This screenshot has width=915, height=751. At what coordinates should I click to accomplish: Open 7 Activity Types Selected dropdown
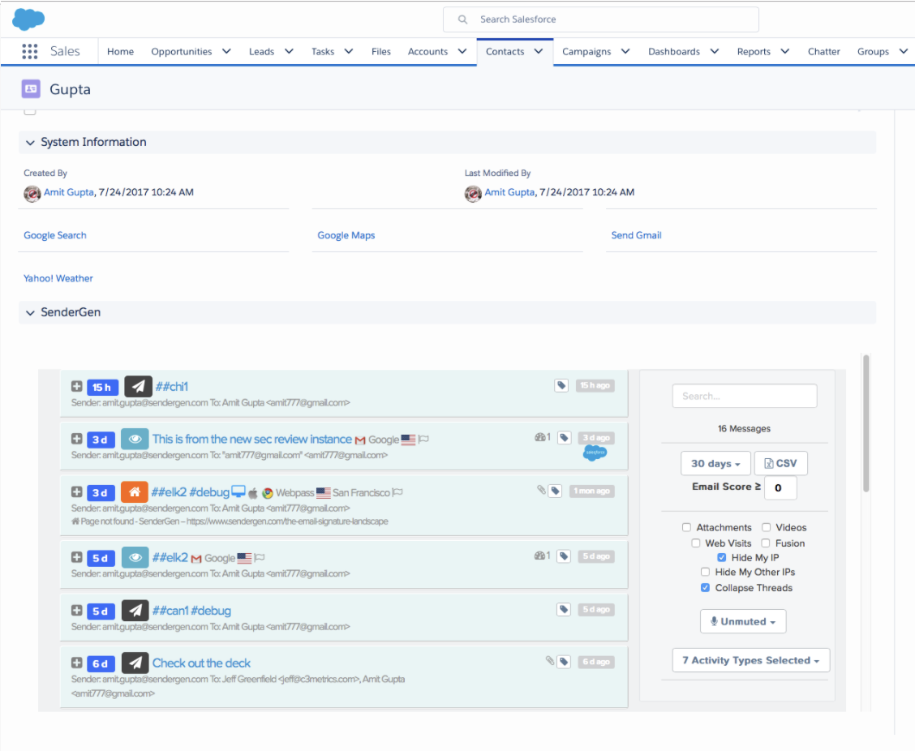tap(751, 660)
